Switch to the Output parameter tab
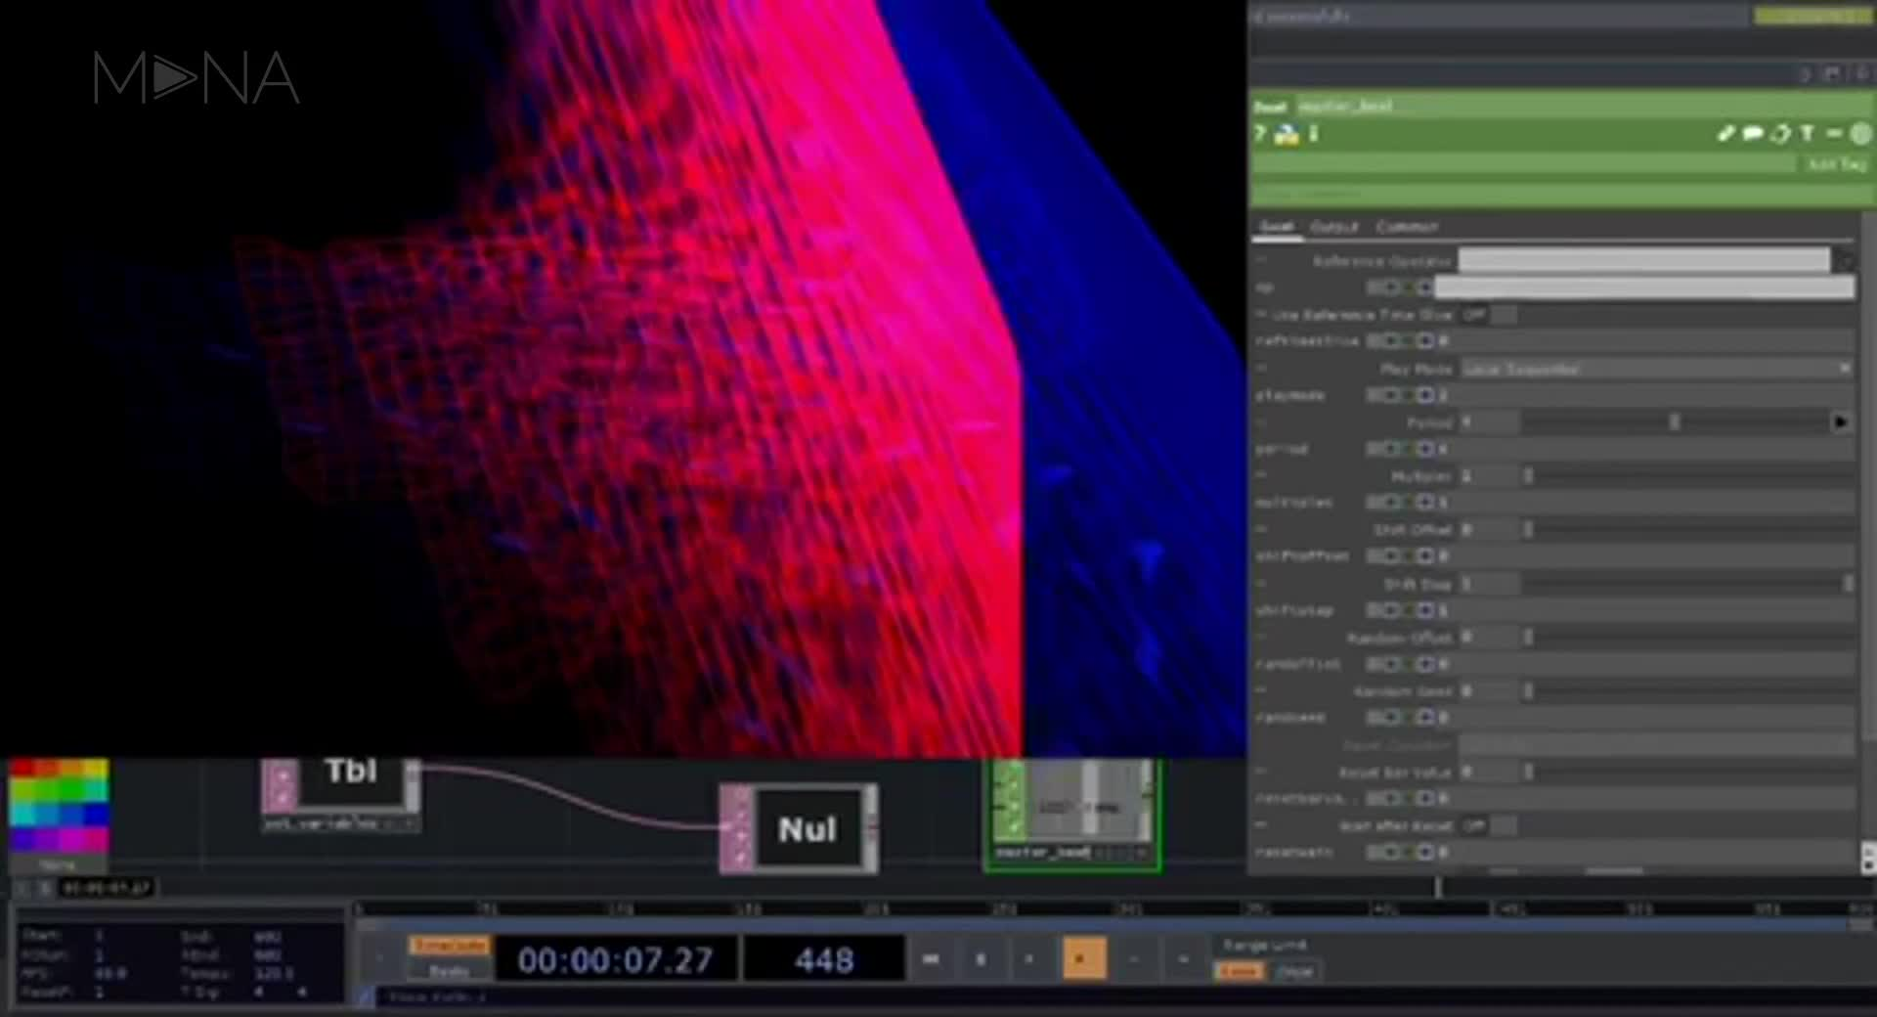The height and width of the screenshot is (1017, 1877). click(x=1334, y=227)
